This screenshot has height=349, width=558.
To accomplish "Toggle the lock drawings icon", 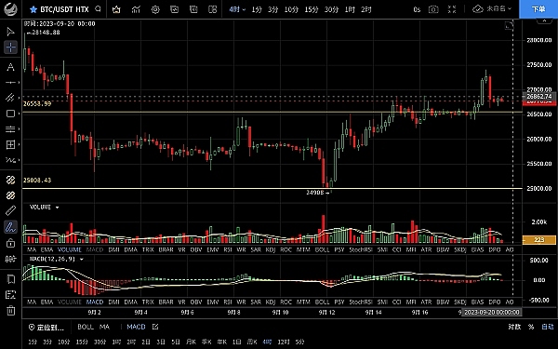I will pyautogui.click(x=10, y=243).
